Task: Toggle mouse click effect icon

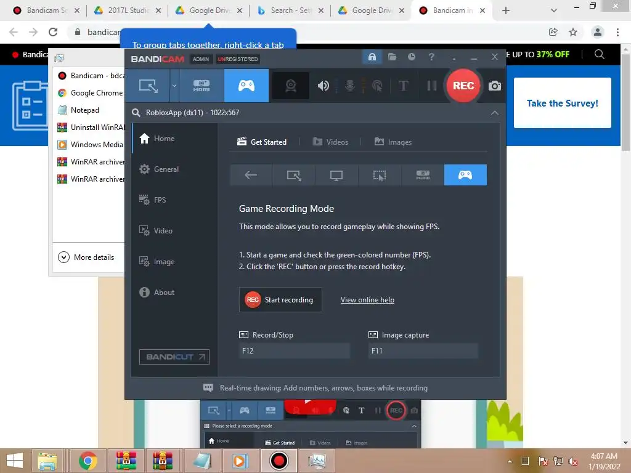Action: click(x=377, y=86)
